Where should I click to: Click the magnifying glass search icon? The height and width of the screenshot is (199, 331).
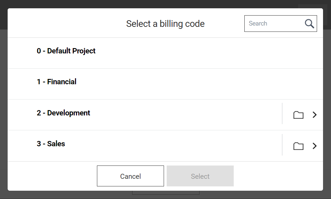point(309,24)
